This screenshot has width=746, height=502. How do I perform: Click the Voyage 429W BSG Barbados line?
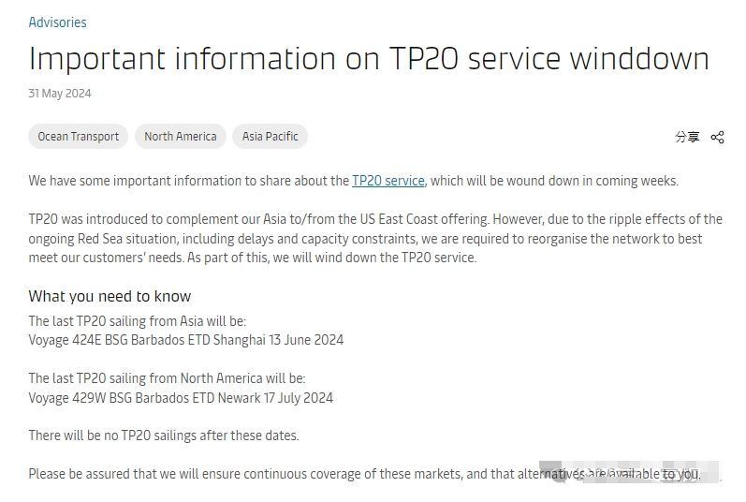[181, 398]
